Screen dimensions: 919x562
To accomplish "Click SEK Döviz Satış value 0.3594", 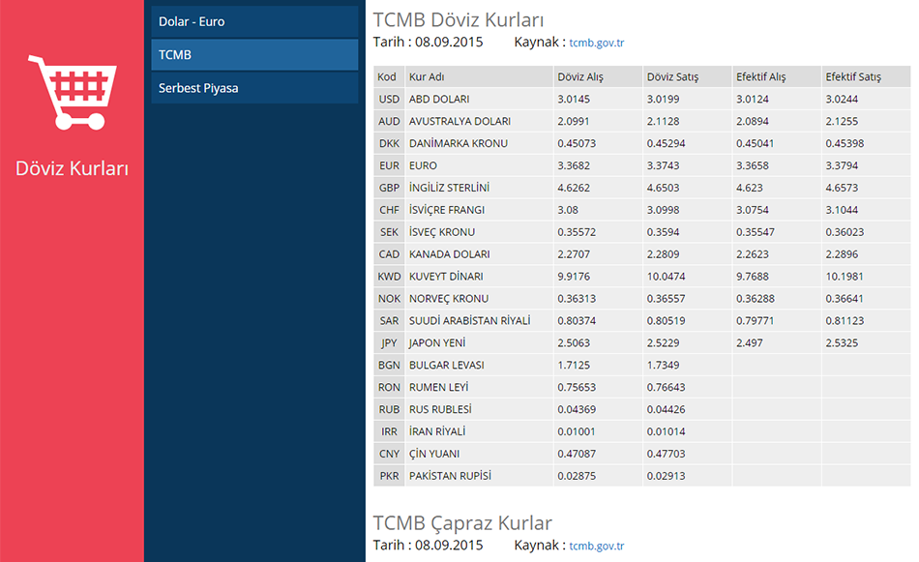I will click(x=663, y=232).
